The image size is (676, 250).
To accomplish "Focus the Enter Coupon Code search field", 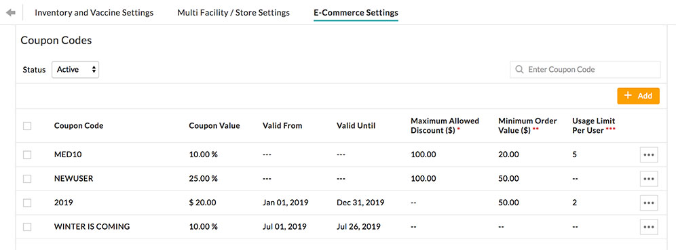I will click(x=586, y=69).
